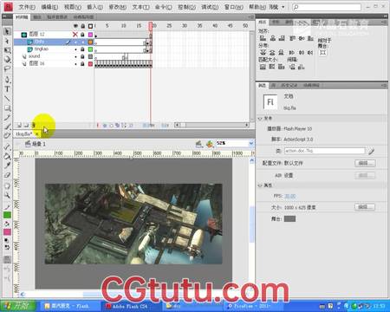This screenshot has height=312, width=390.
Task: Open the 文件 (File) menu
Action: [x=27, y=7]
